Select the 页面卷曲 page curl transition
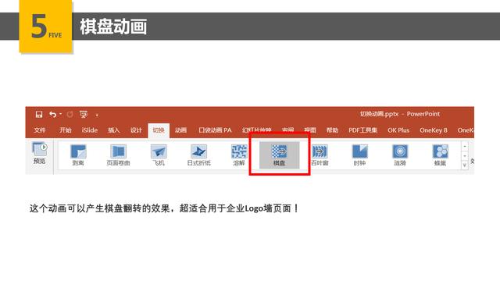Image resolution: width=500 pixels, height=281 pixels. click(x=118, y=155)
